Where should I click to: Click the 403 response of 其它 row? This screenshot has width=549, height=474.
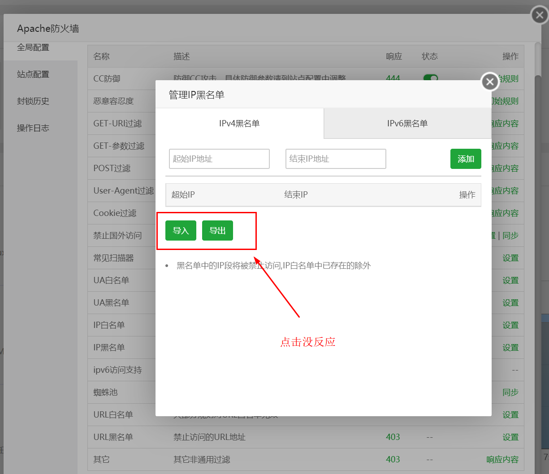coord(393,459)
